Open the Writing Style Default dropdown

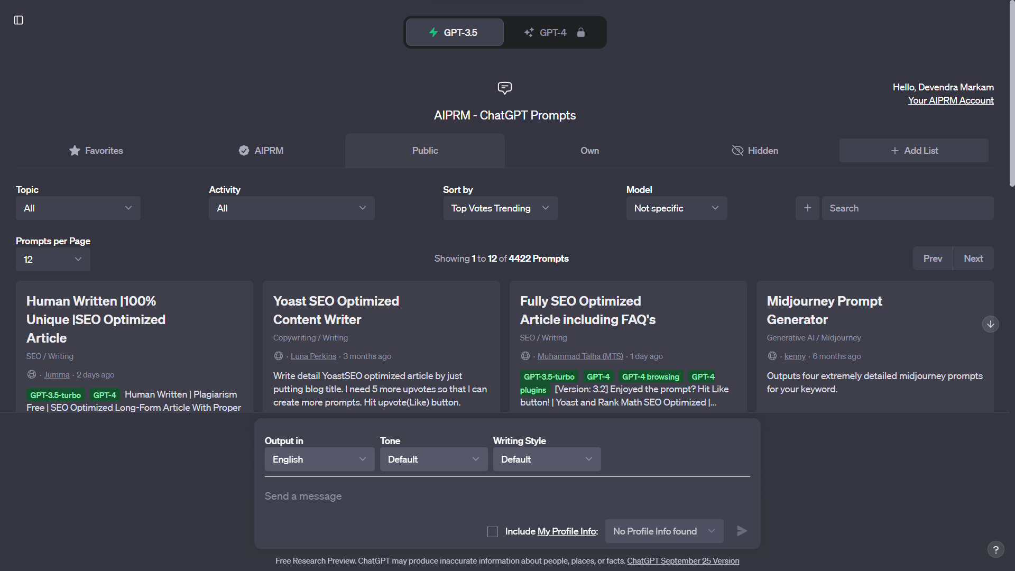(x=547, y=459)
